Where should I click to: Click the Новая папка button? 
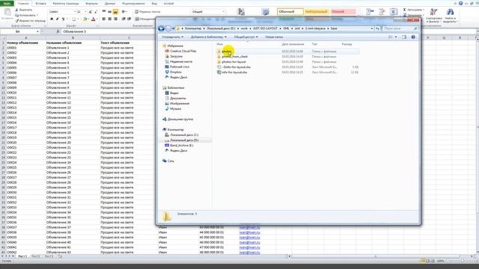click(274, 37)
